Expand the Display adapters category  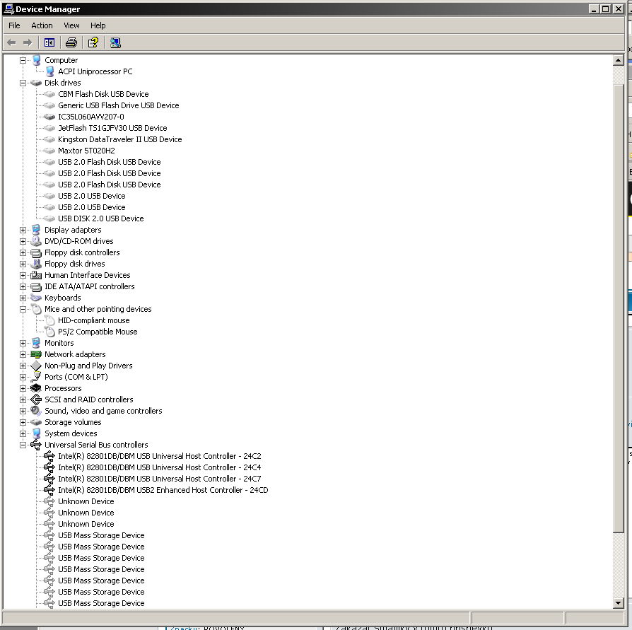click(23, 230)
